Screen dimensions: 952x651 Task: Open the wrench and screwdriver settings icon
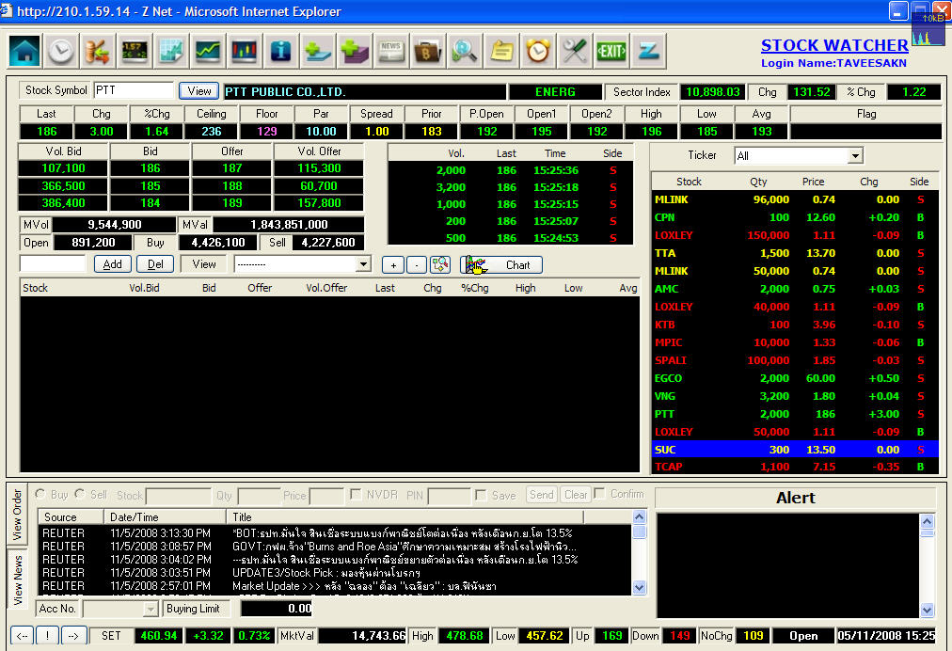(x=575, y=51)
